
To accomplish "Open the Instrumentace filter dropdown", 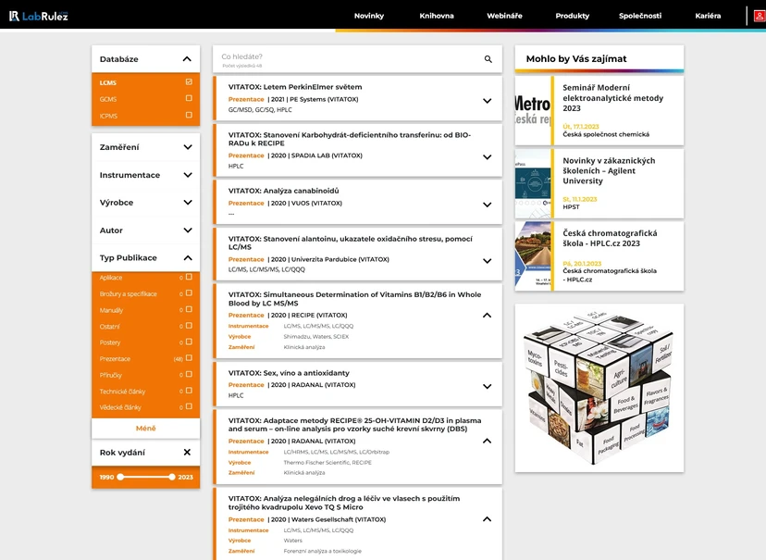I will (x=187, y=175).
